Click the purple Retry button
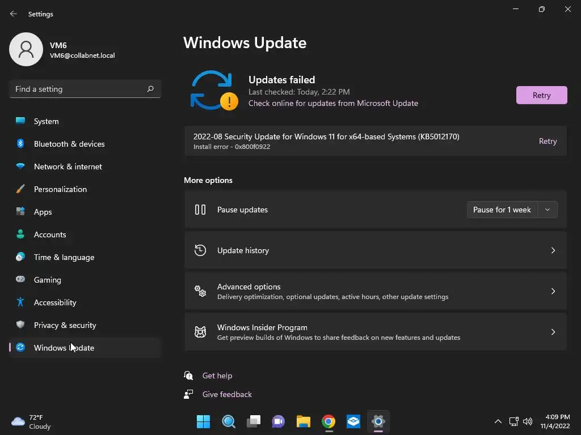 (541, 95)
